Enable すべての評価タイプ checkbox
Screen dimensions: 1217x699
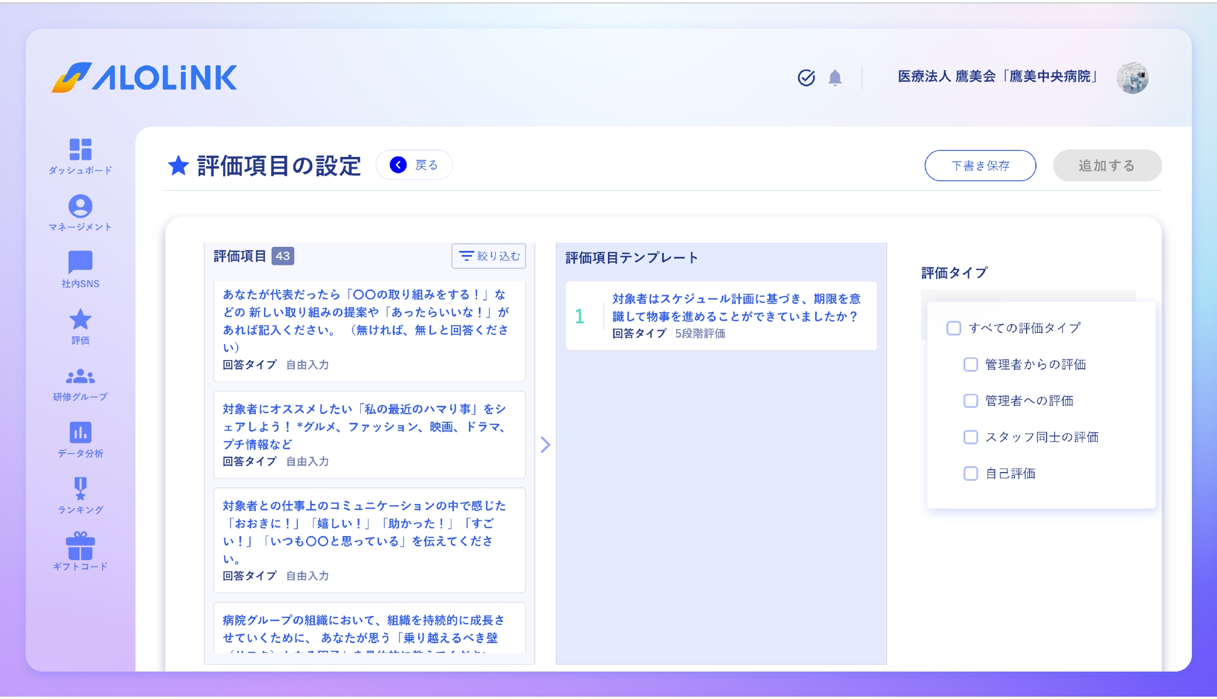click(x=954, y=328)
